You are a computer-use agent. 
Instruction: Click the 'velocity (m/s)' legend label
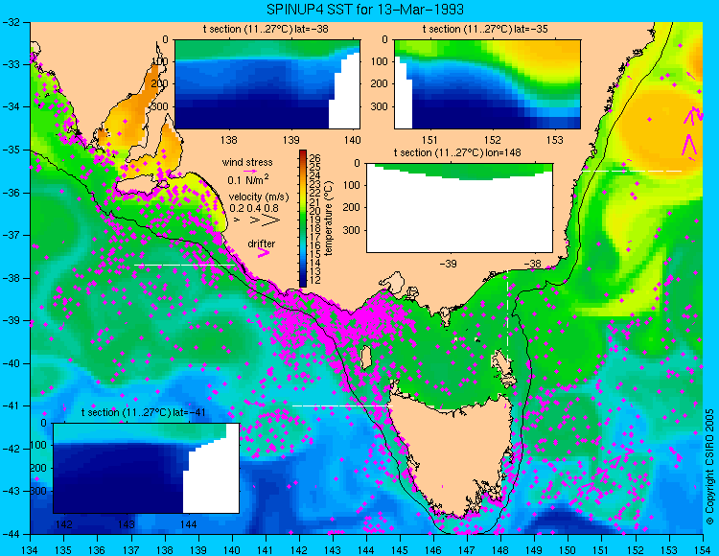259,197
